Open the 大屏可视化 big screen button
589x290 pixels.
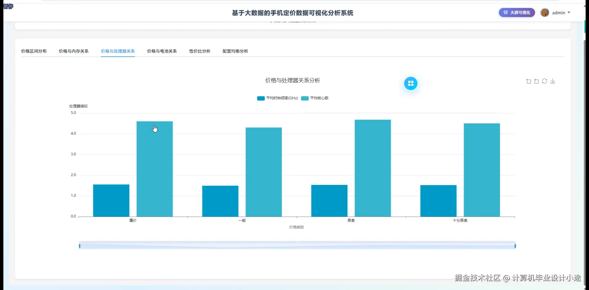click(x=517, y=13)
